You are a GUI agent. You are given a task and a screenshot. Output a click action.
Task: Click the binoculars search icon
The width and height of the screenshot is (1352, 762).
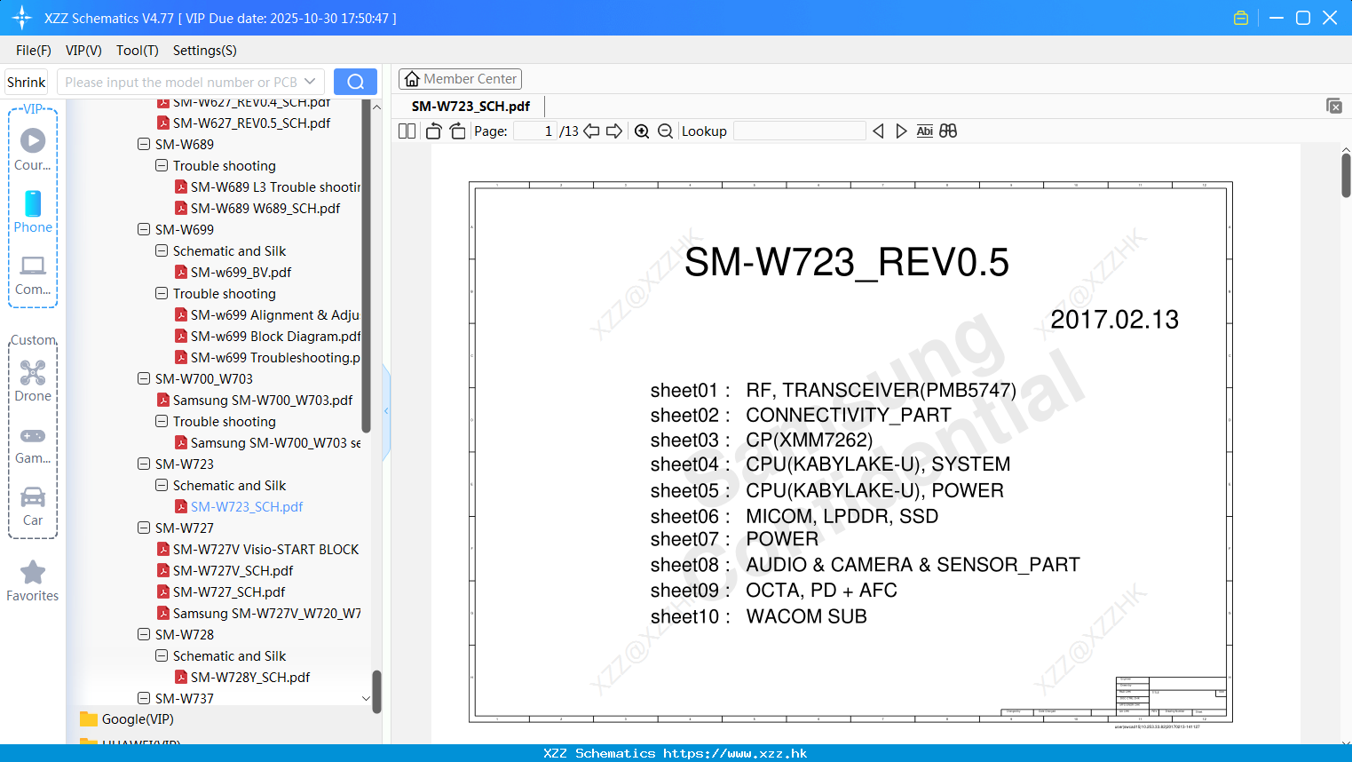948,131
